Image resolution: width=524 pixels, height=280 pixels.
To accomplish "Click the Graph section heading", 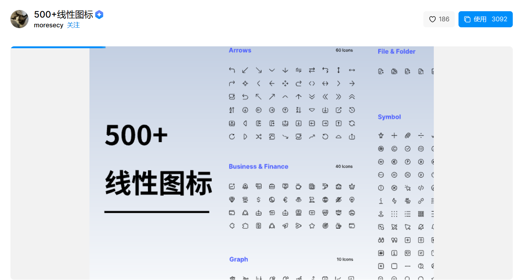I will click(239, 259).
